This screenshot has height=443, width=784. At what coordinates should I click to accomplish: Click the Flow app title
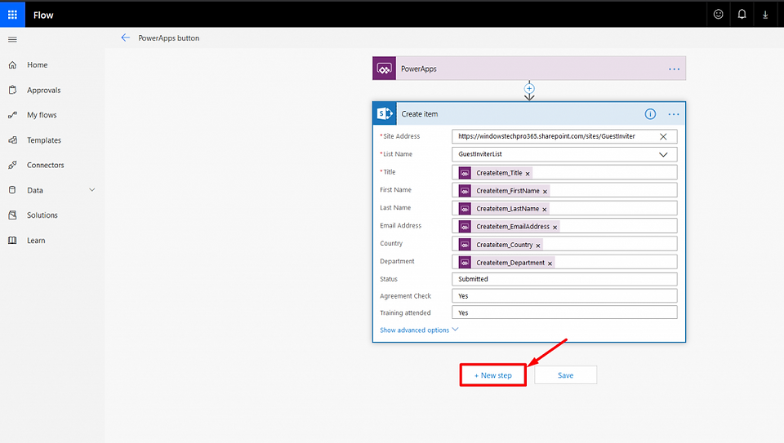pyautogui.click(x=43, y=15)
